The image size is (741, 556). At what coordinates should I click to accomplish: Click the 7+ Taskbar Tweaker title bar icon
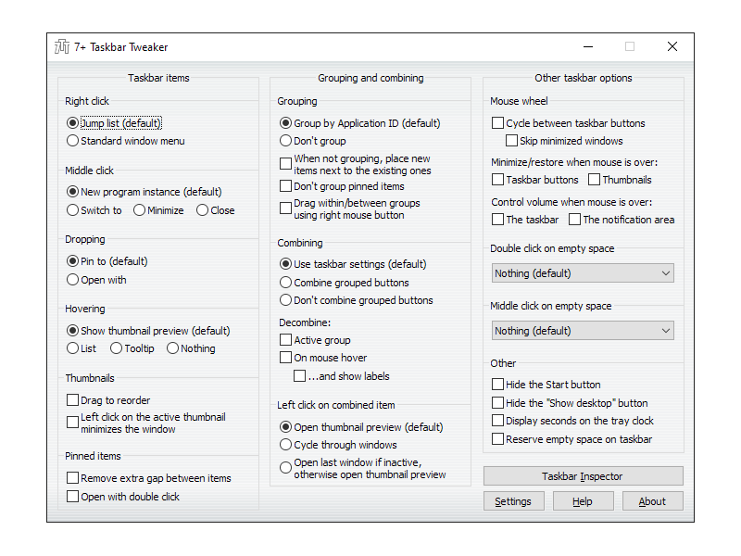(x=62, y=47)
